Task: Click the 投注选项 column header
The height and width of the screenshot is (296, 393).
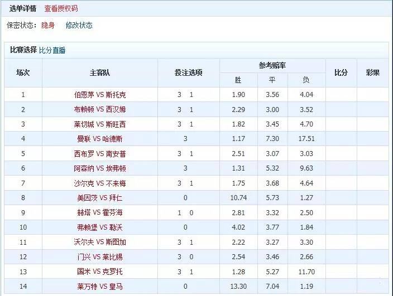Action: (188, 72)
